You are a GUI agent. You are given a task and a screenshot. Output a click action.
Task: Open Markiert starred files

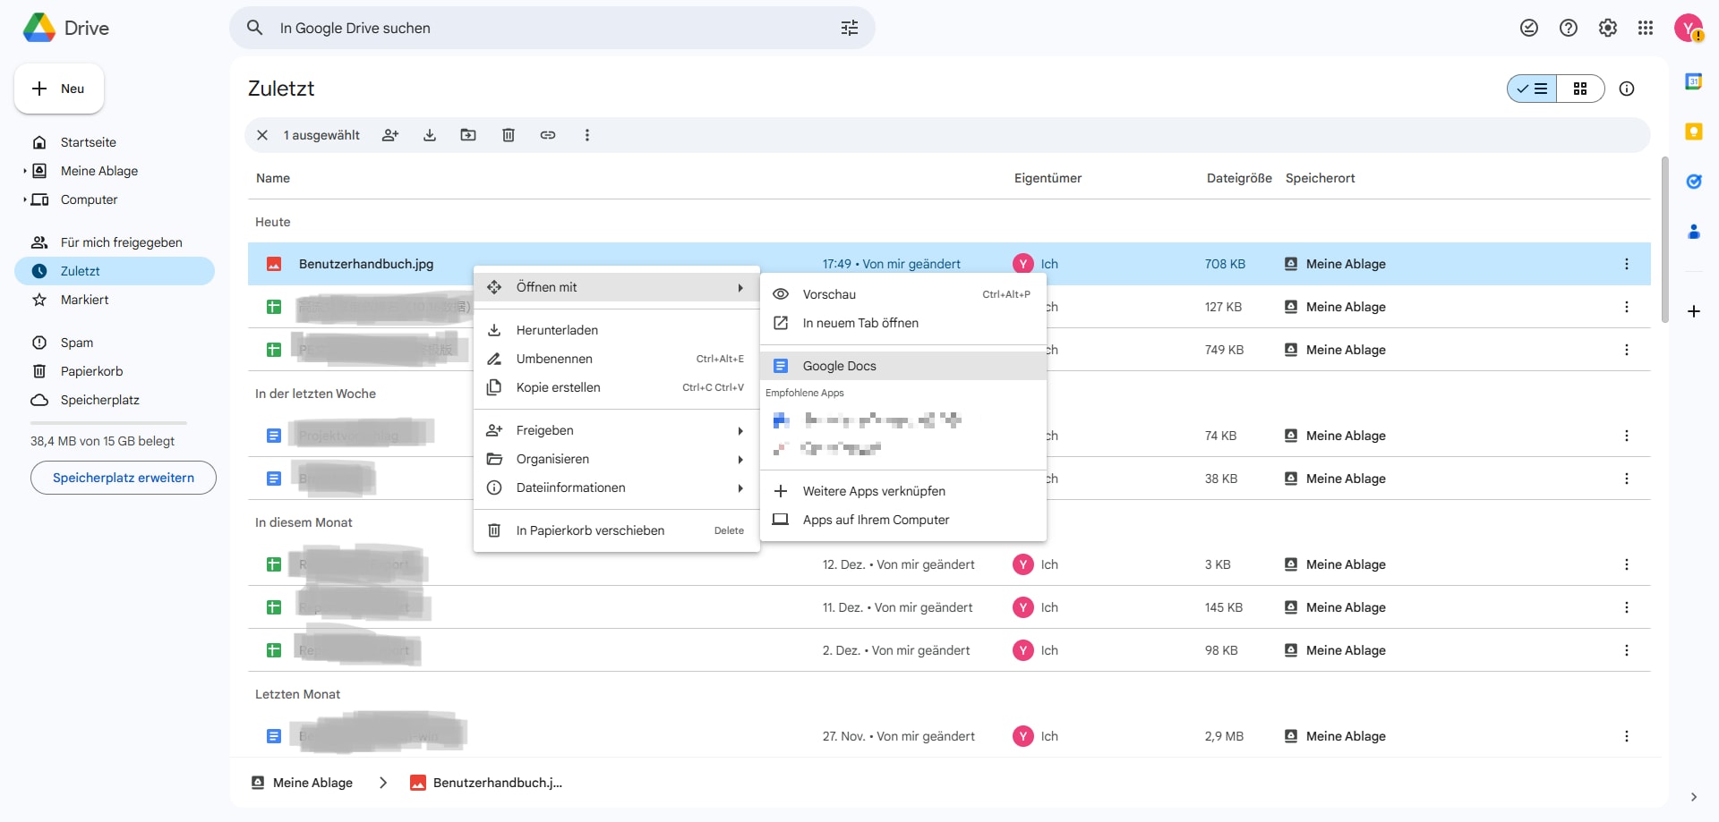tap(115, 300)
